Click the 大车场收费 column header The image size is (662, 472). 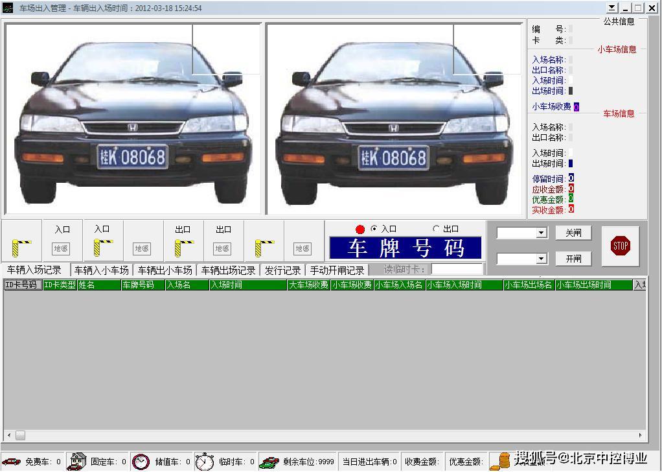pyautogui.click(x=308, y=285)
